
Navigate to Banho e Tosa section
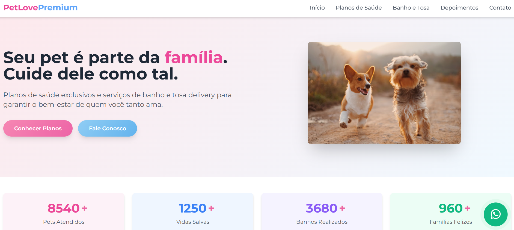point(411,8)
